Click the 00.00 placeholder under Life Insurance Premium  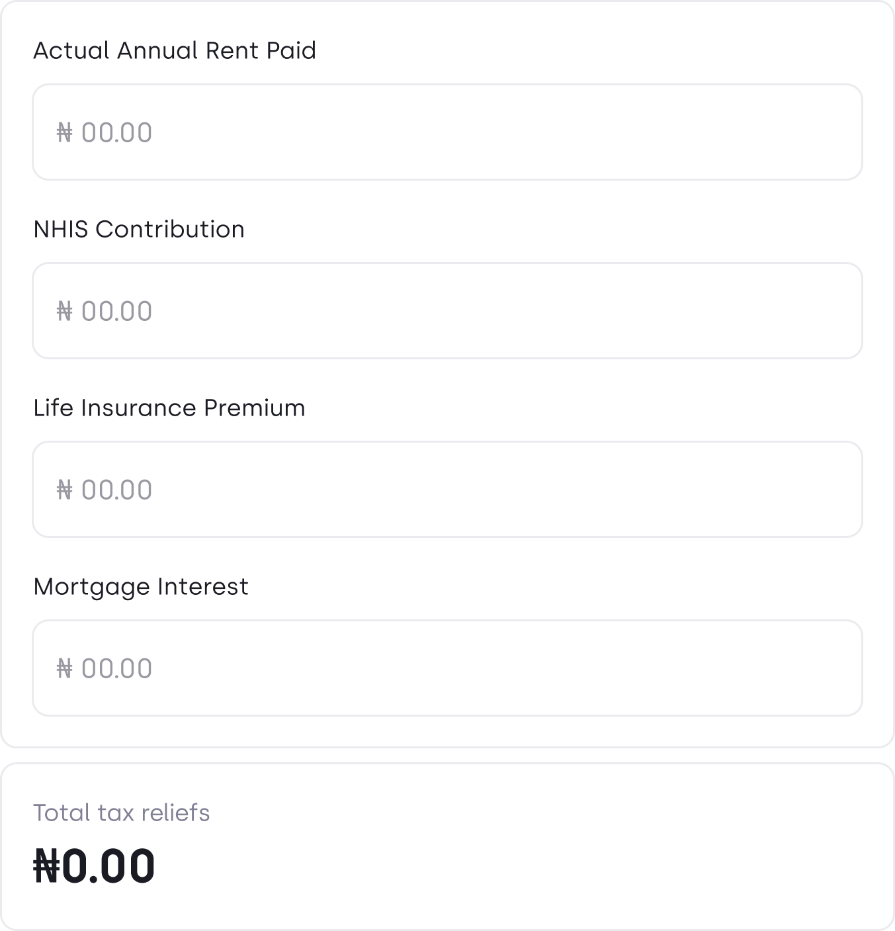[x=117, y=490]
